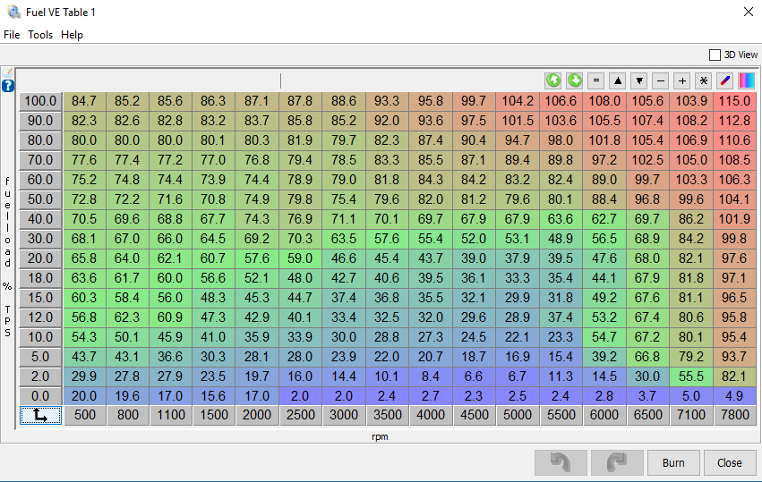Click the red-blue interpolate tool icon
This screenshot has height=482, width=762.
coord(725,80)
